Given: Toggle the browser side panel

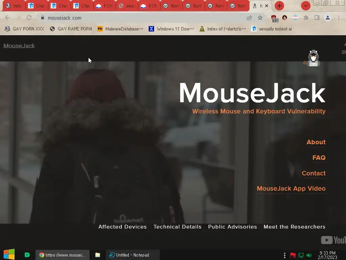Looking at the screenshot, I should click(x=317, y=18).
